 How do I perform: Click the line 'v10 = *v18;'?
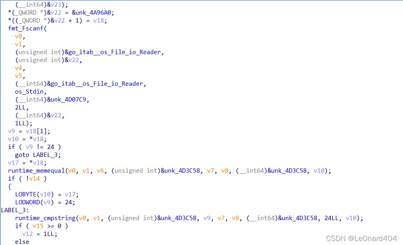(x=27, y=139)
